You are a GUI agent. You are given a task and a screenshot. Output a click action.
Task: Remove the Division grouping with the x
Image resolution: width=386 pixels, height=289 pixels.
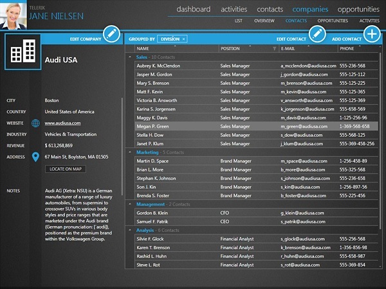(183, 39)
